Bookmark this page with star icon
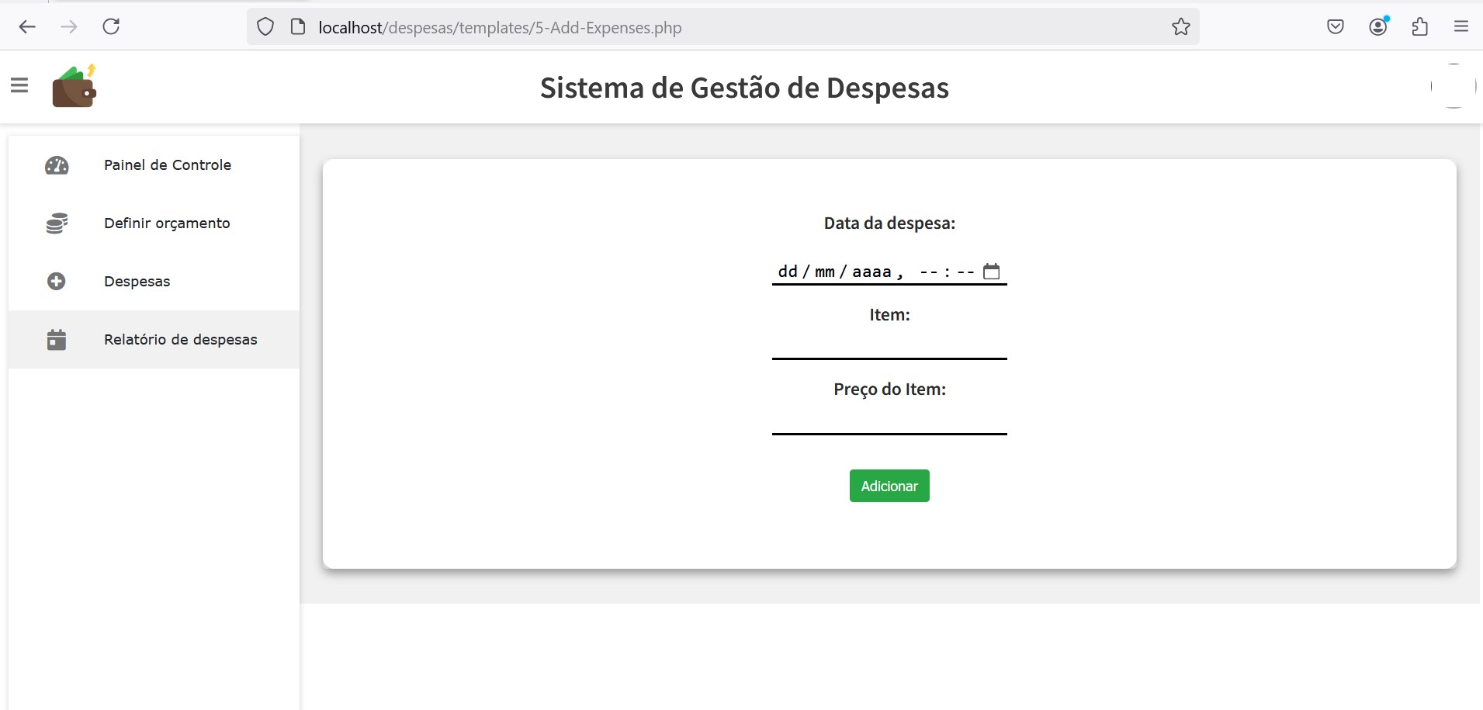Screen dimensions: 1483x710 click(1180, 27)
